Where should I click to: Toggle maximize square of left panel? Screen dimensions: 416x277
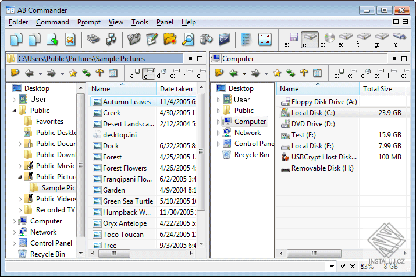[x=200, y=59]
